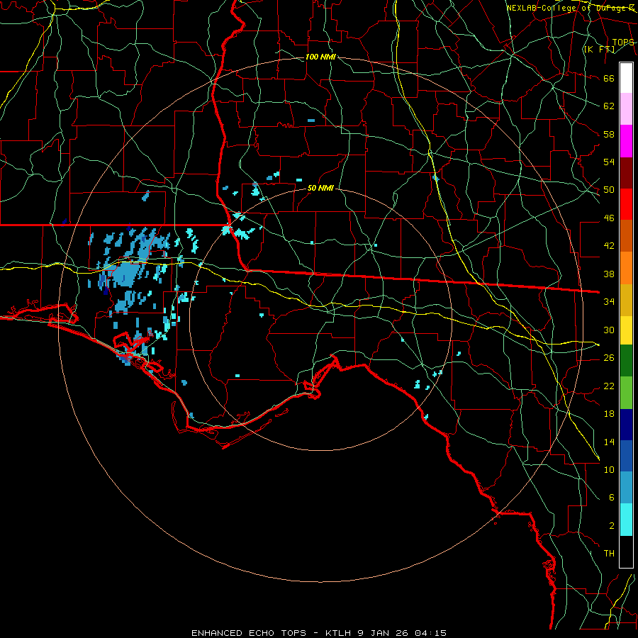Viewport: 638px width, 638px height.
Task: Select the dark green legend swatch
Action: [626, 361]
